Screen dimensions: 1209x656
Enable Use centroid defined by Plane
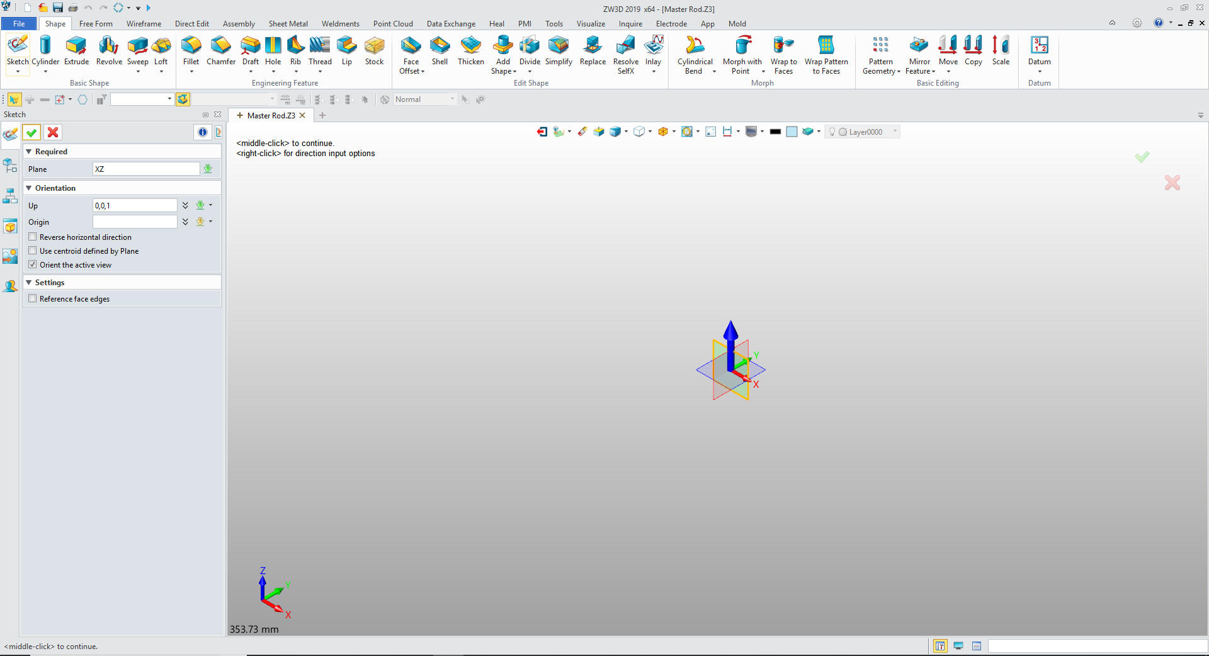pyautogui.click(x=33, y=251)
